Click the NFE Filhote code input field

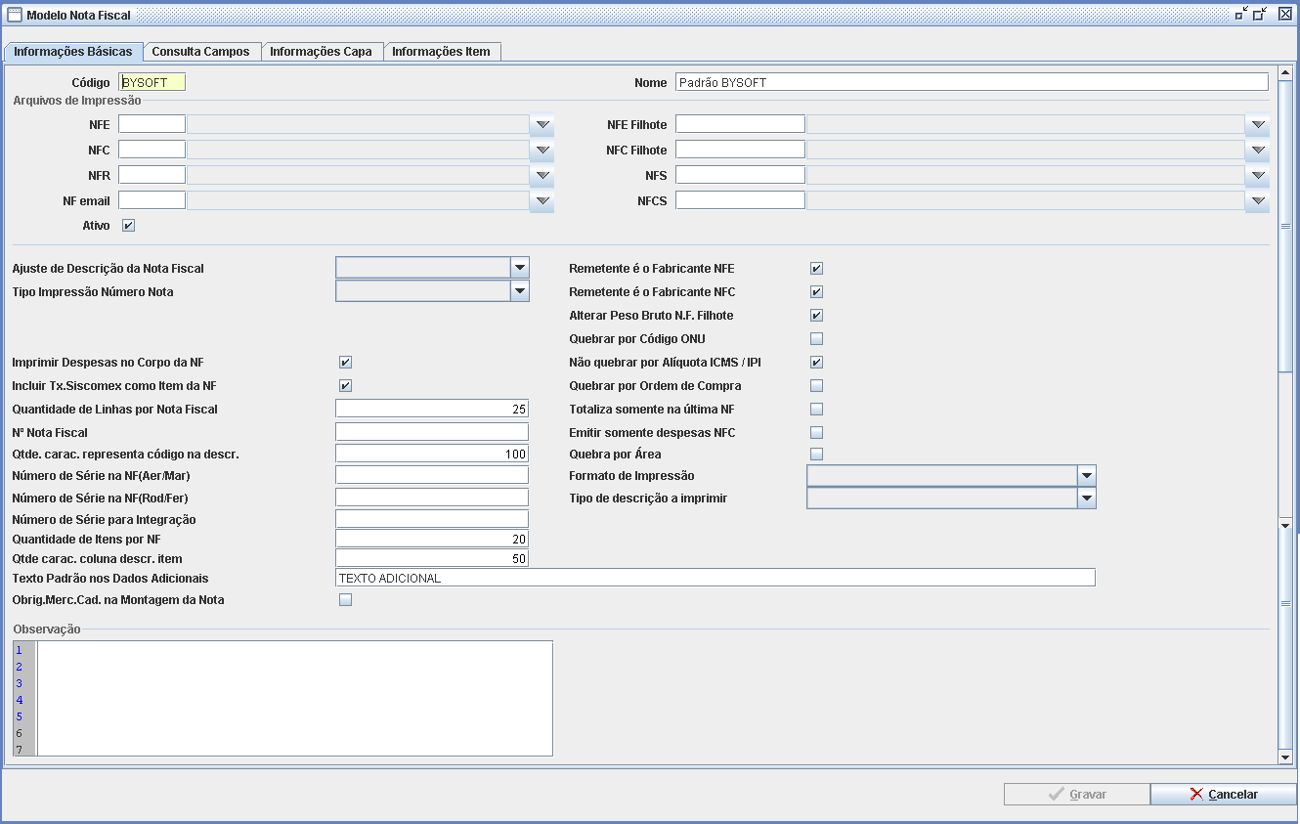coord(740,124)
